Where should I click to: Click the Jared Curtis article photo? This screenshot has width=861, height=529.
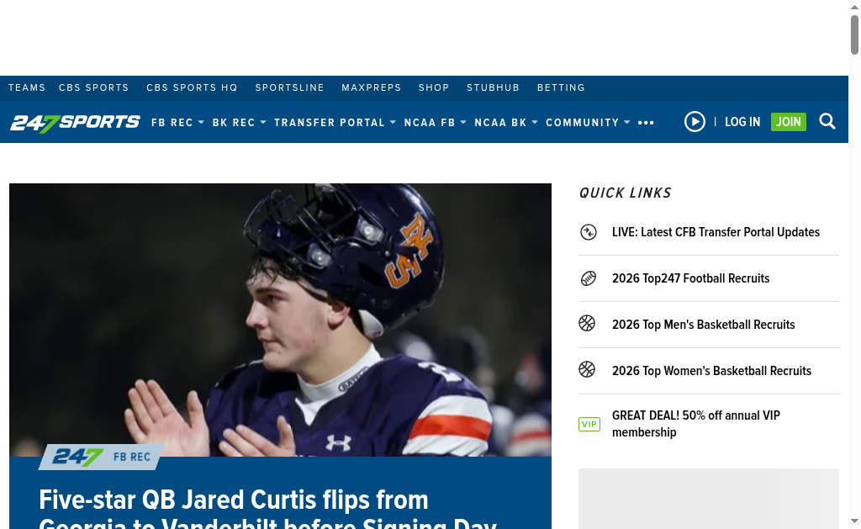click(x=280, y=320)
